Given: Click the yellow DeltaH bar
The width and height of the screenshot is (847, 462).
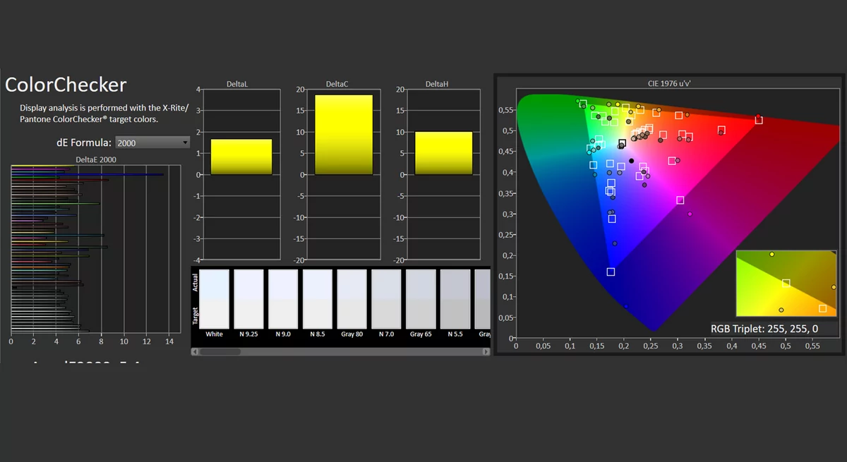Looking at the screenshot, I should pos(443,153).
